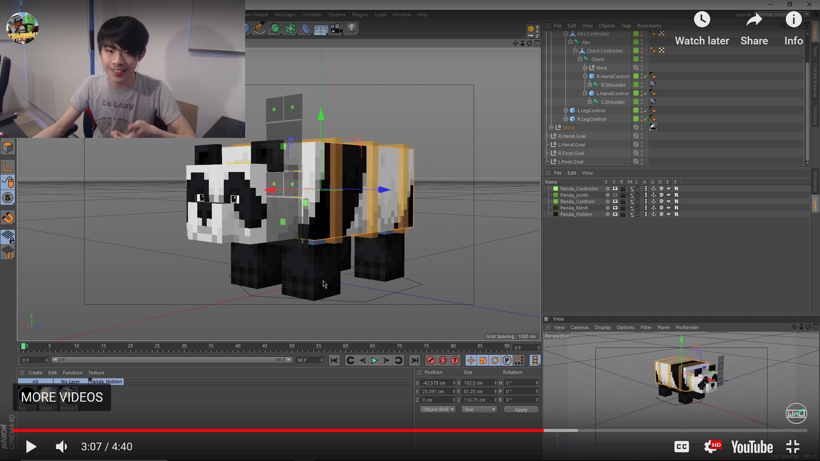
Task: Toggle solo dot for Panda_Mesh layer
Action: click(607, 208)
